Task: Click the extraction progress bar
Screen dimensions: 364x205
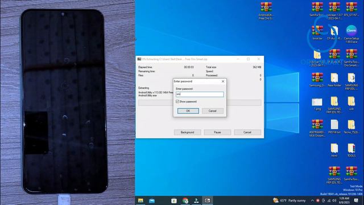Action: click(200, 102)
